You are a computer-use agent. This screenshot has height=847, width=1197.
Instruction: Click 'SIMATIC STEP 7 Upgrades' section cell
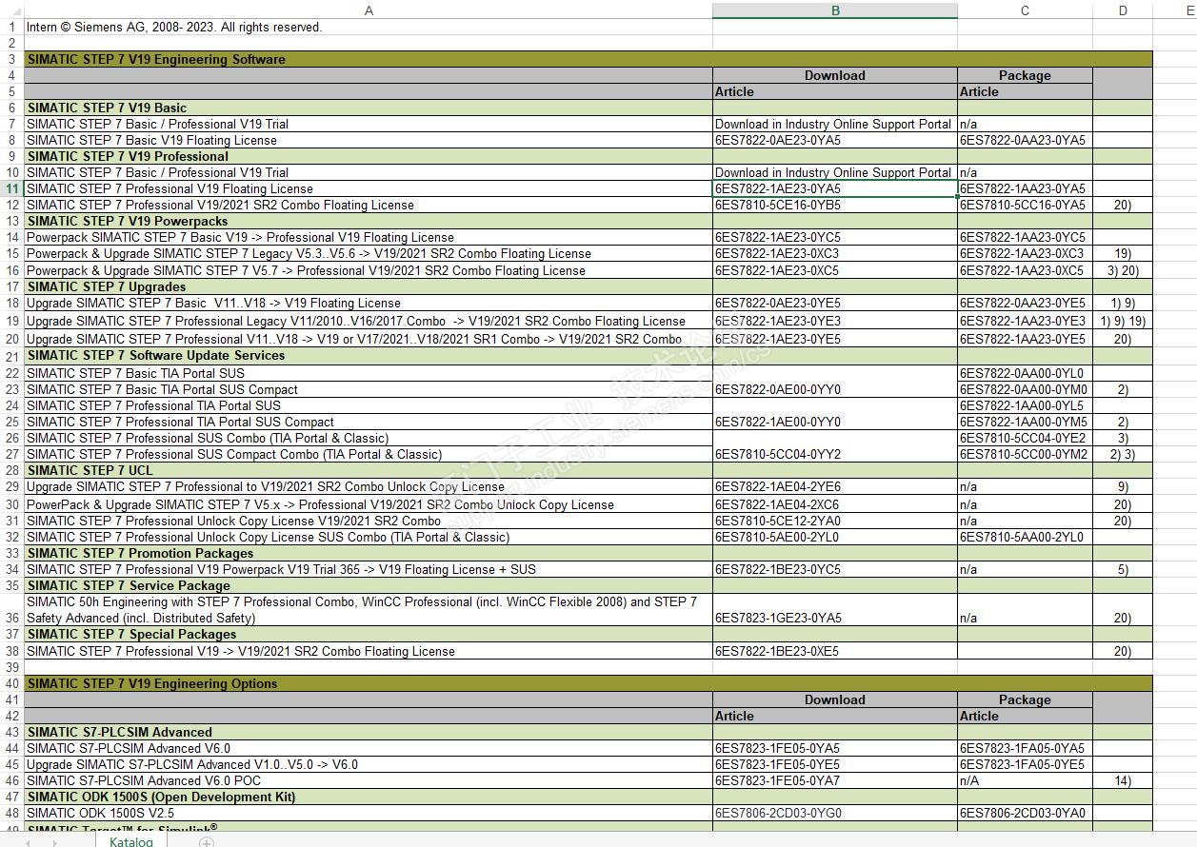[x=369, y=286]
